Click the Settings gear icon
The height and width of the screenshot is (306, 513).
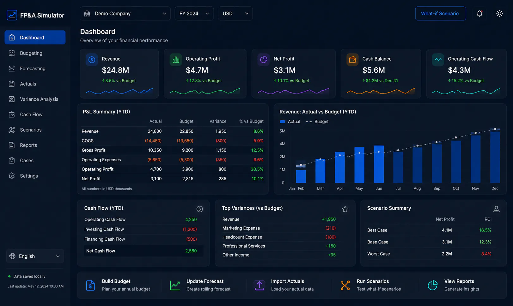coord(12,176)
